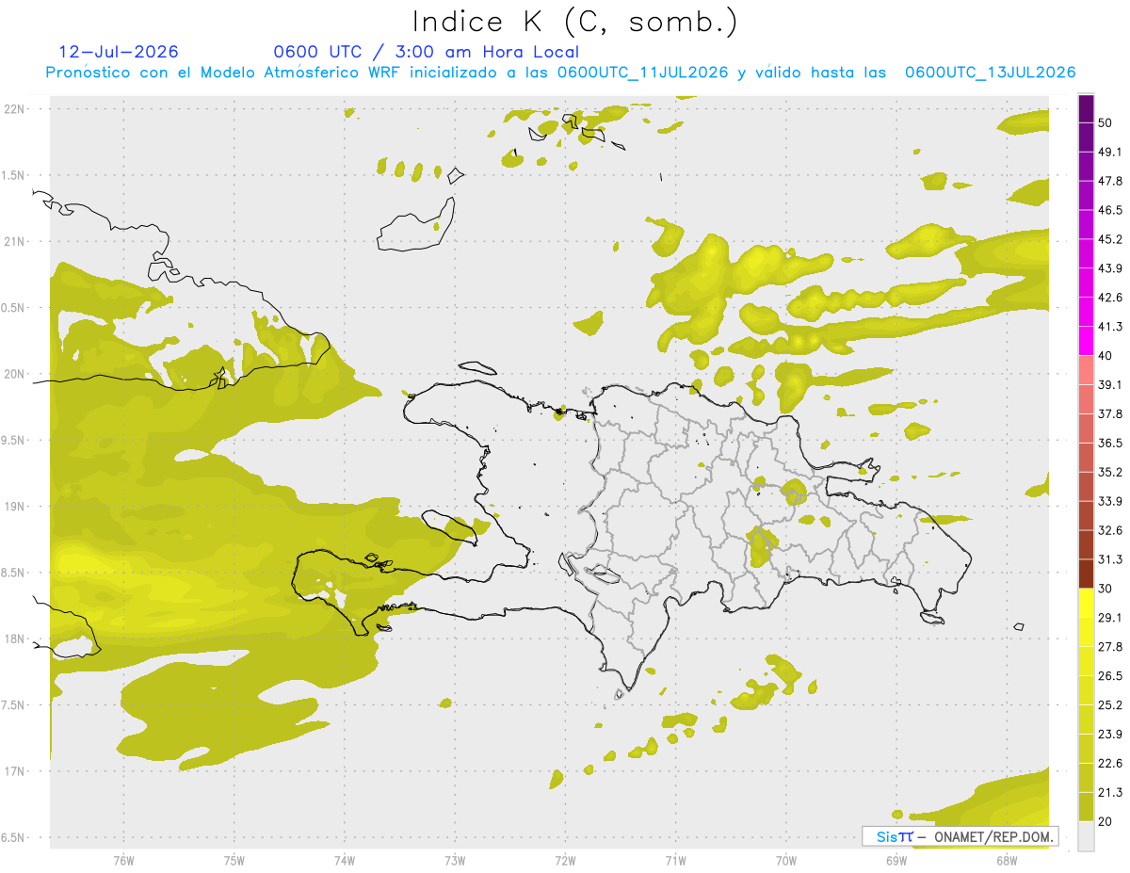
Task: Click the 75W longitude axis label
Action: (x=234, y=860)
